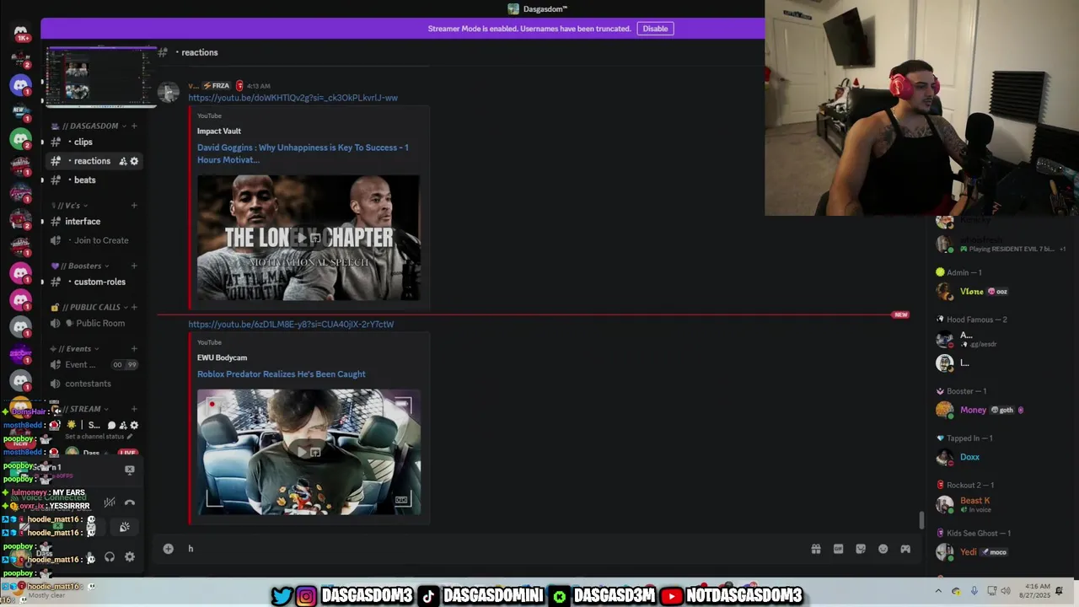Collapse the Boosters category
Viewport: 1079px width, 607px height.
(80, 266)
